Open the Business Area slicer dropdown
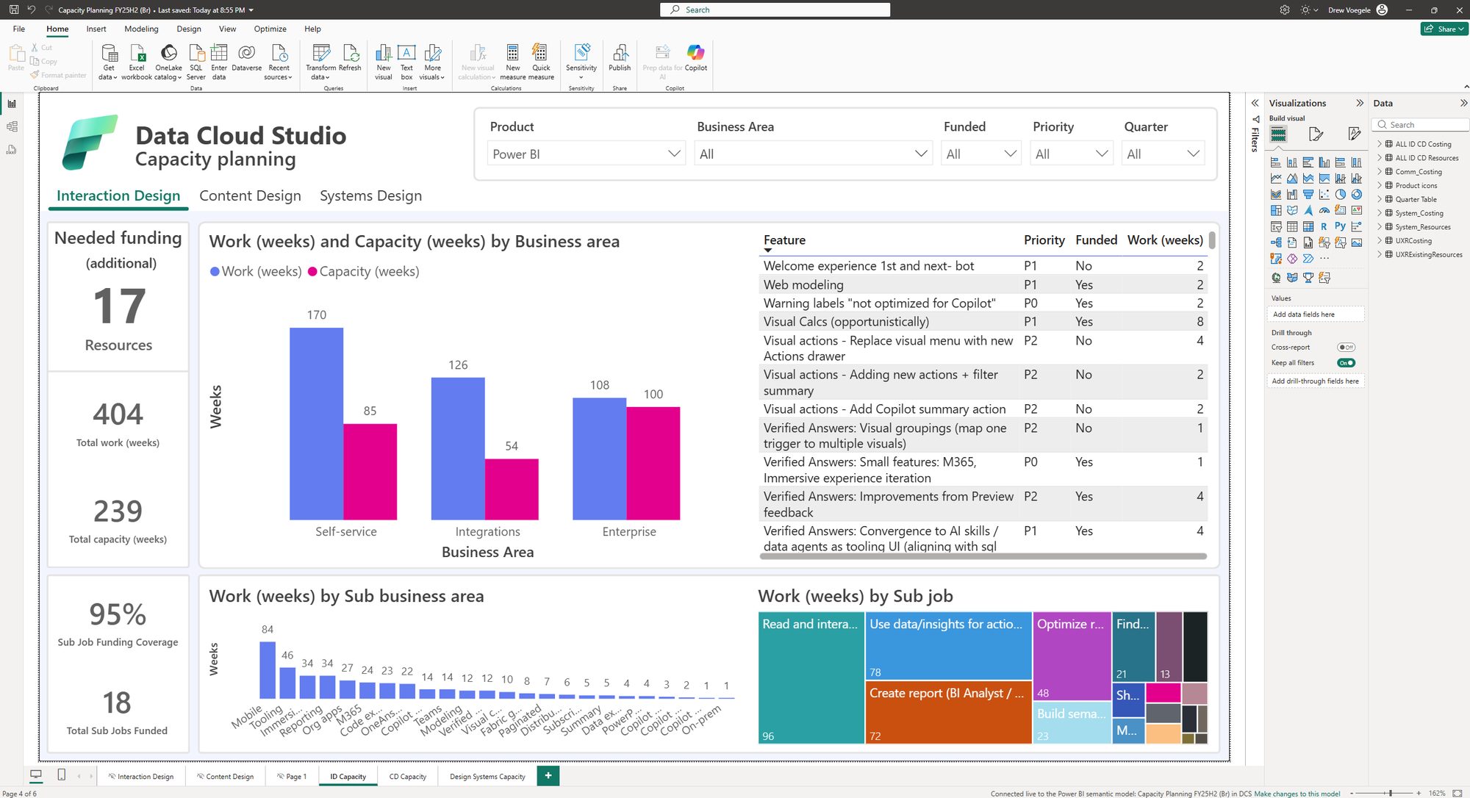 [x=814, y=154]
